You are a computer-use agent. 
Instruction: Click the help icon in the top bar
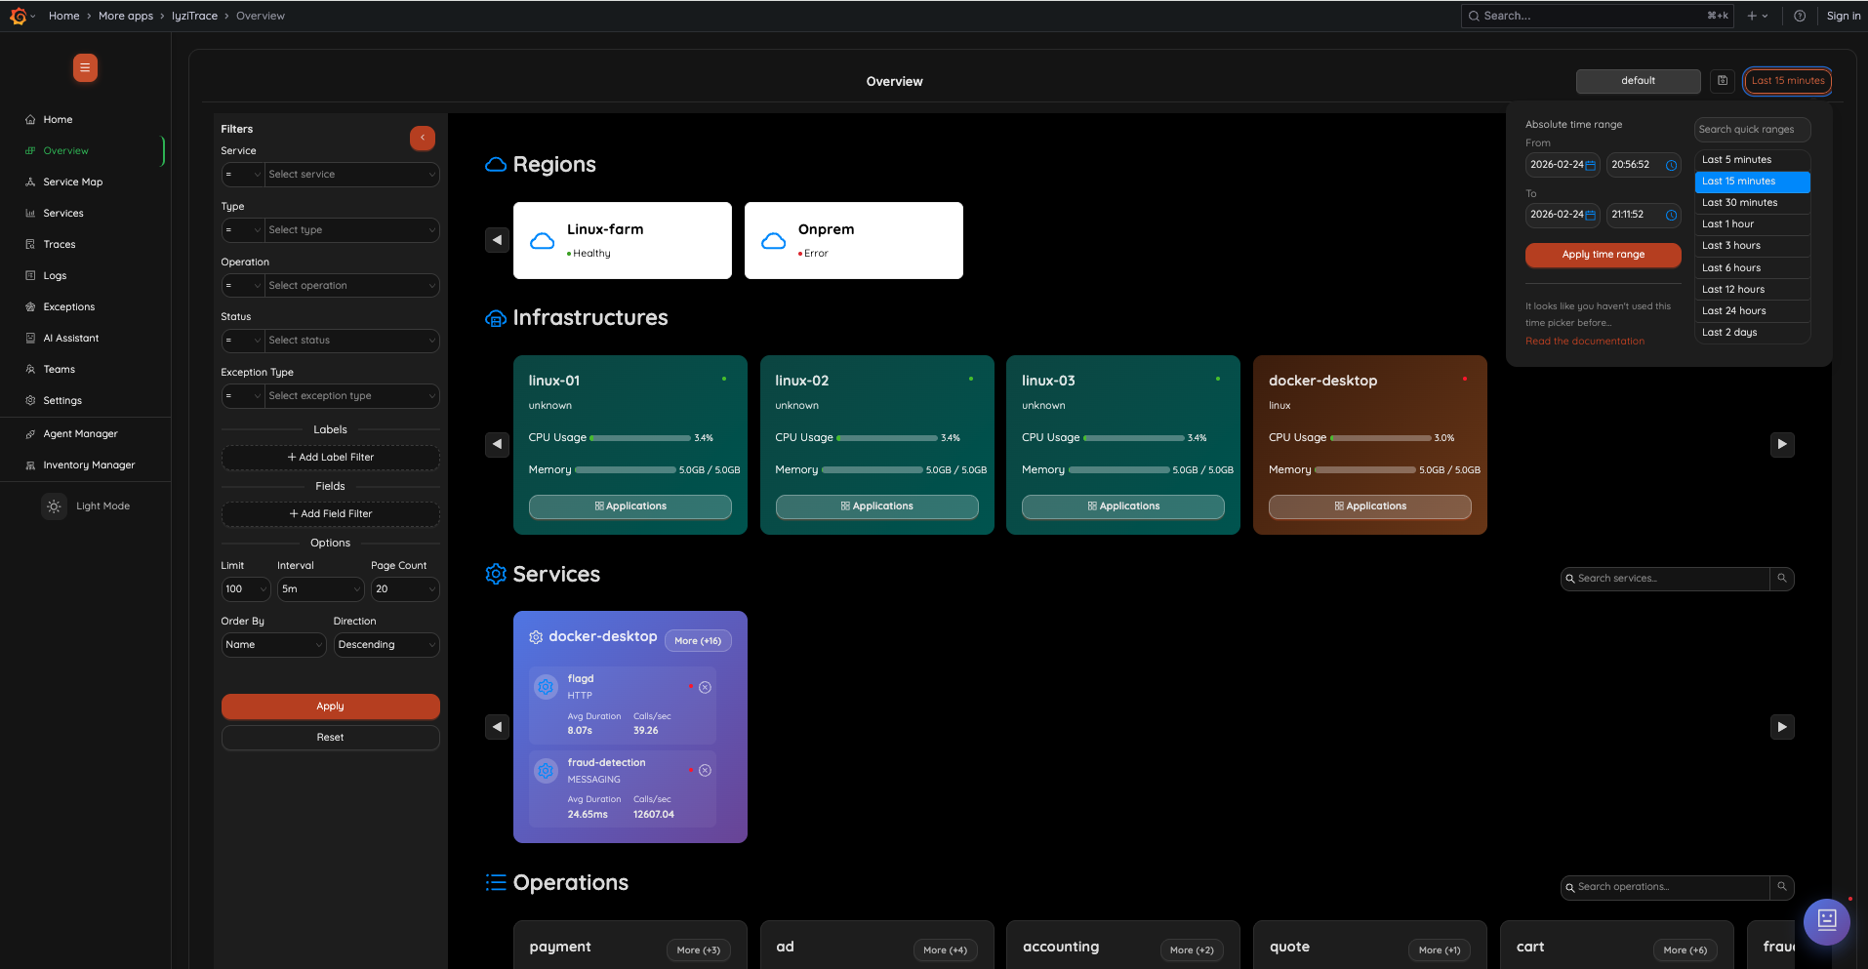(x=1800, y=16)
